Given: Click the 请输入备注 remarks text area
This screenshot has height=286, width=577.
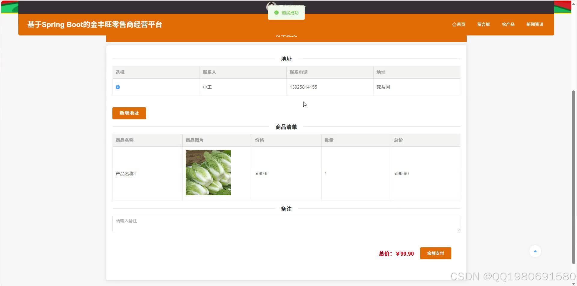Looking at the screenshot, I should 286,224.
